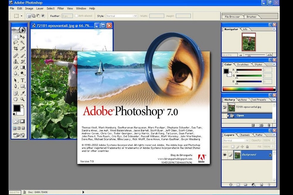Enable Quick Mask Mode button
The height and width of the screenshot is (195, 293).
point(22,121)
